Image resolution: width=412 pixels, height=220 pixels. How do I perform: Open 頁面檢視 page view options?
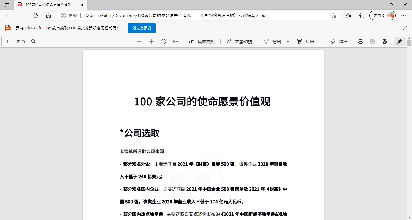tap(202, 41)
